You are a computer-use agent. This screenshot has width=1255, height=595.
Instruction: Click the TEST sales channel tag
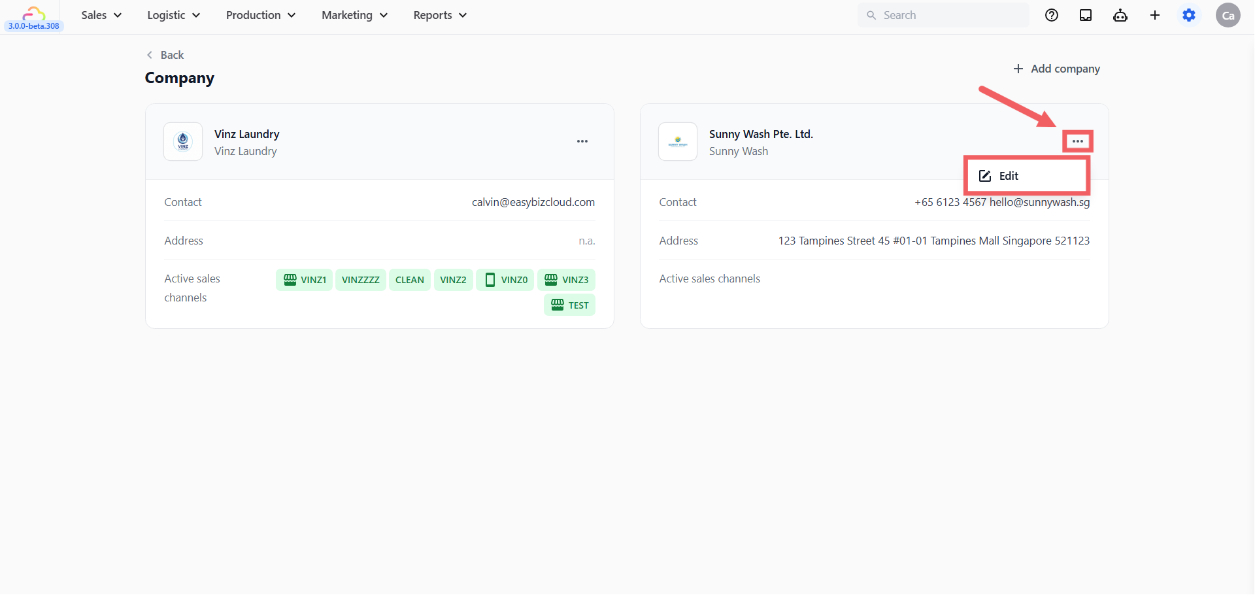[x=569, y=305]
